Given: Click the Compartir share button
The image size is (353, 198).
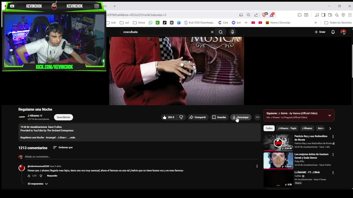Looking at the screenshot, I should click(197, 117).
